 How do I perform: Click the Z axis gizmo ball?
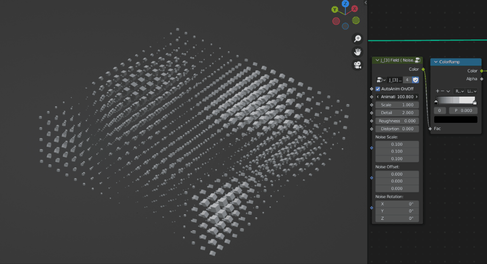pos(345,4)
